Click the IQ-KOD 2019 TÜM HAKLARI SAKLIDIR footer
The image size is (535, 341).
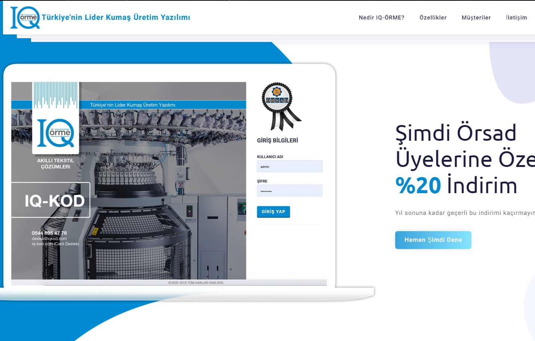click(196, 283)
